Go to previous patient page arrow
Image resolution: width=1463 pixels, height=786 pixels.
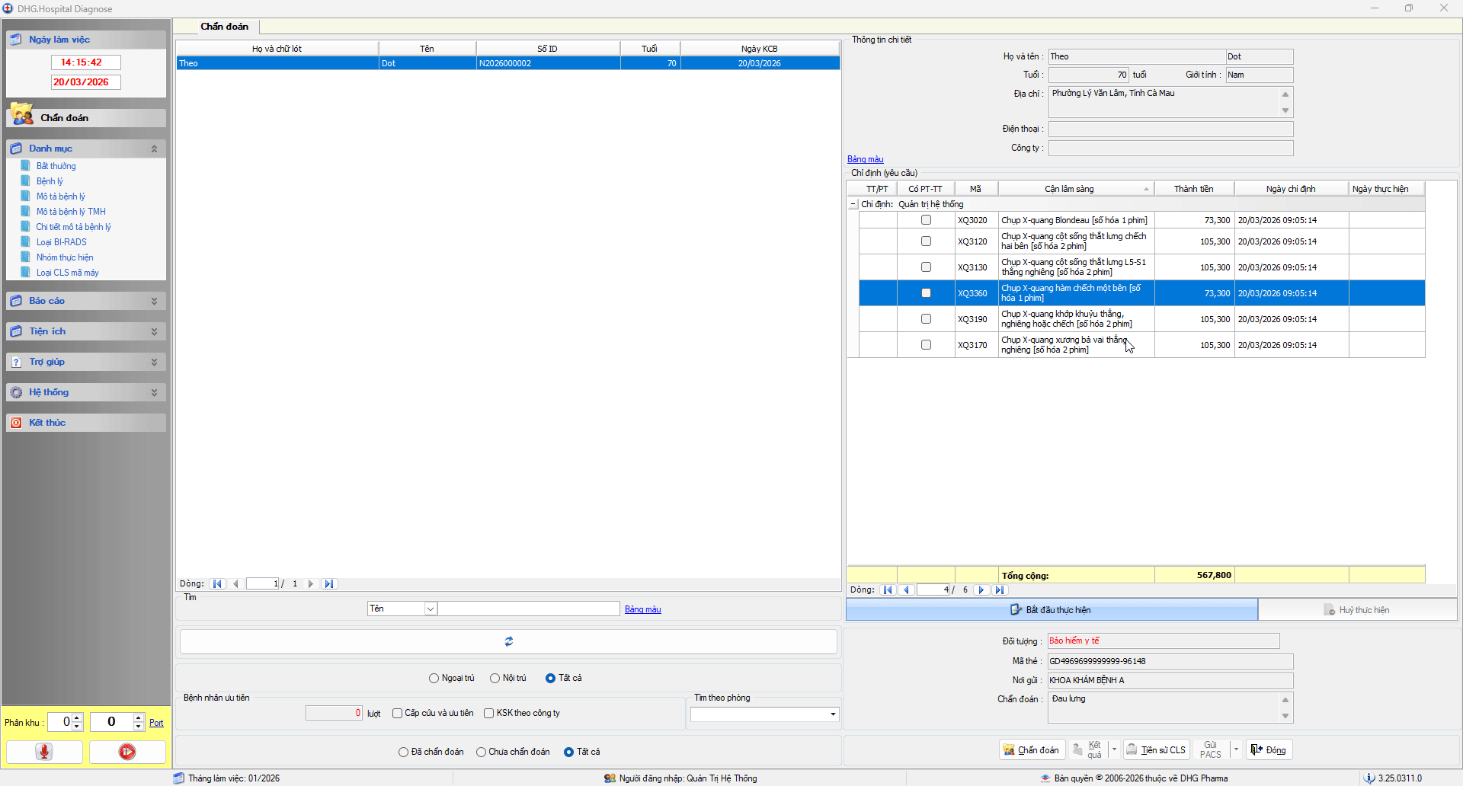click(x=236, y=584)
